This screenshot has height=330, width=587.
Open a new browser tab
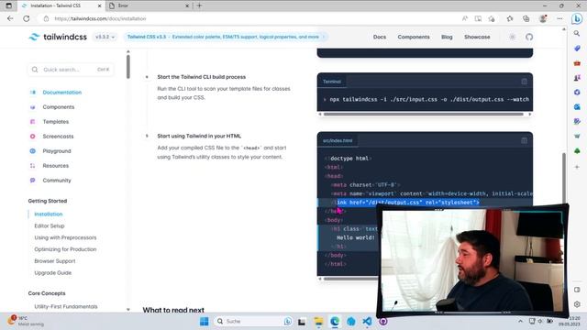click(199, 5)
